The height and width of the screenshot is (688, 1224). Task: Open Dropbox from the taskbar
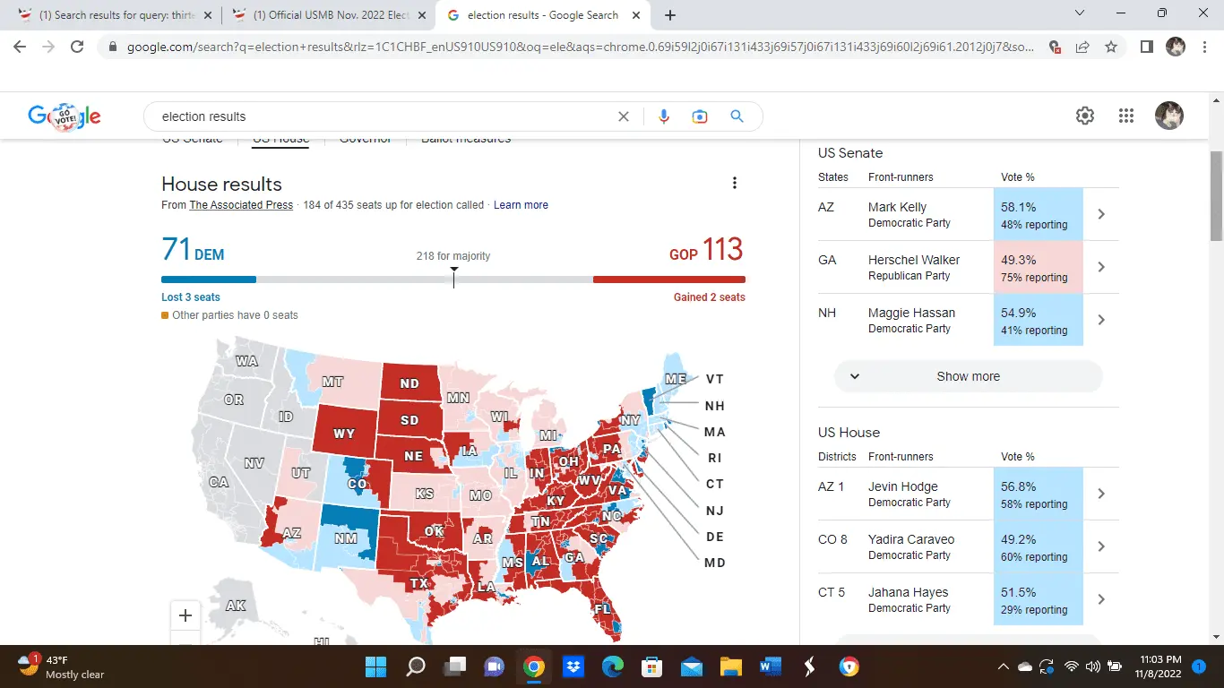[573, 666]
